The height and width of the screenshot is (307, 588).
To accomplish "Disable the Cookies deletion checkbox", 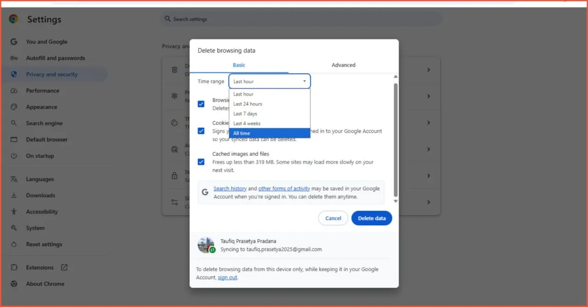I will (x=201, y=131).
